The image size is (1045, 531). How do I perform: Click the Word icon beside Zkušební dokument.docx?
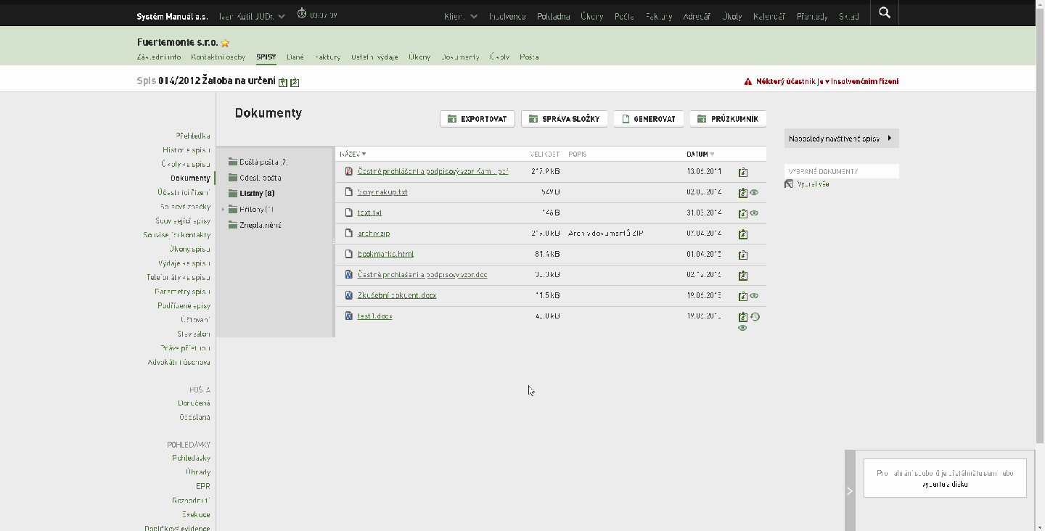pos(349,295)
